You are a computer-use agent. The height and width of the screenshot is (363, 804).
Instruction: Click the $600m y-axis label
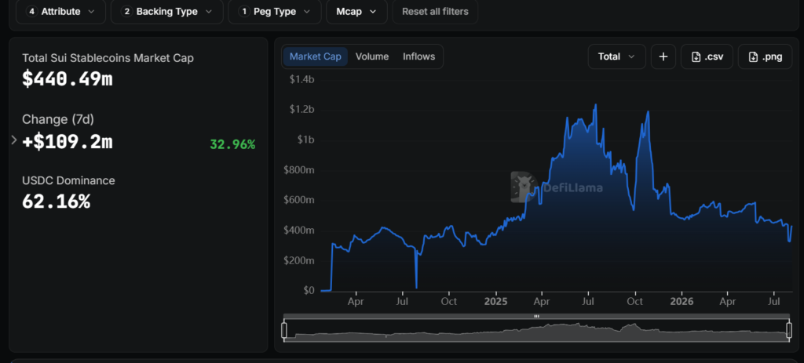click(299, 200)
